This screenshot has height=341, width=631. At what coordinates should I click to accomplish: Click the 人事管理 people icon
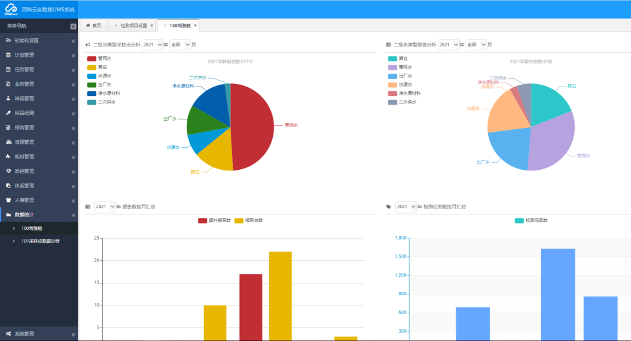coord(8,200)
